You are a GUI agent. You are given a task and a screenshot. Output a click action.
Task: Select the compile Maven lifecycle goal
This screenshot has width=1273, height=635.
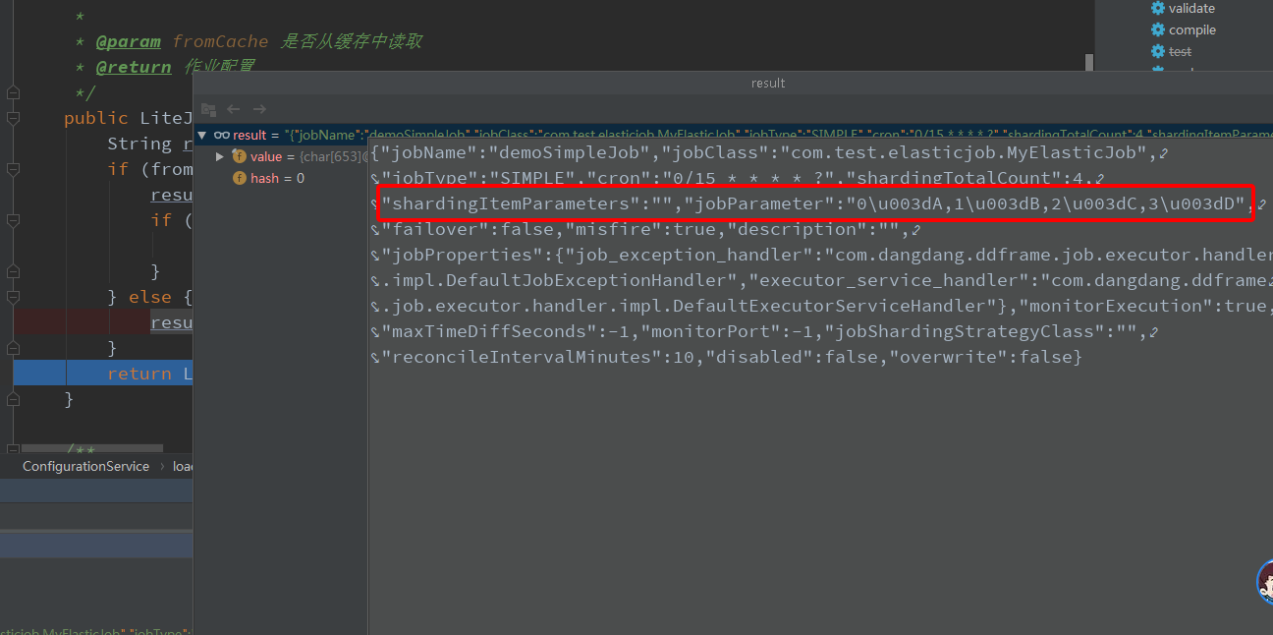[x=1192, y=29]
